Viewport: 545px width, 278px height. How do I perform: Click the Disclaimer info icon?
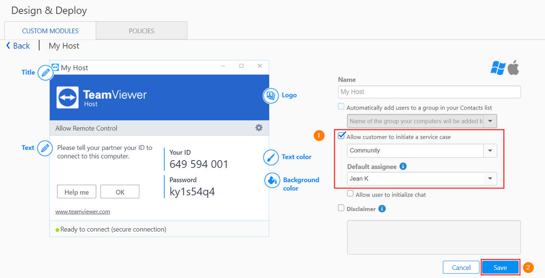point(382,209)
